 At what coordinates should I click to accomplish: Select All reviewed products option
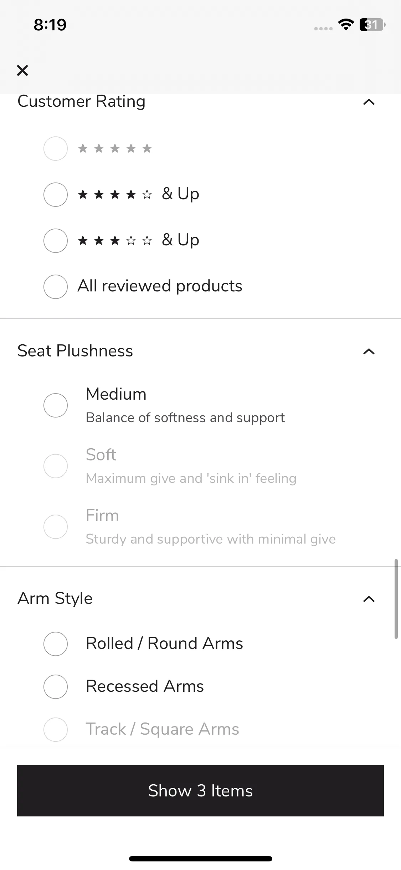pos(55,286)
